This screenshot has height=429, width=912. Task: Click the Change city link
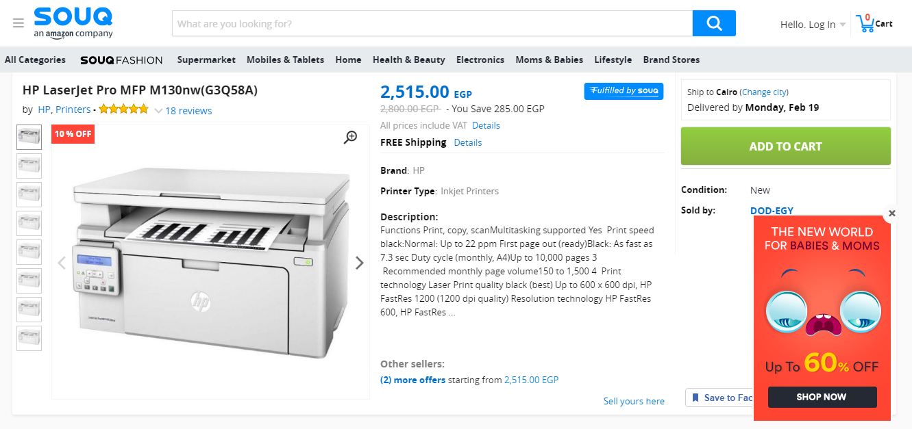764,92
